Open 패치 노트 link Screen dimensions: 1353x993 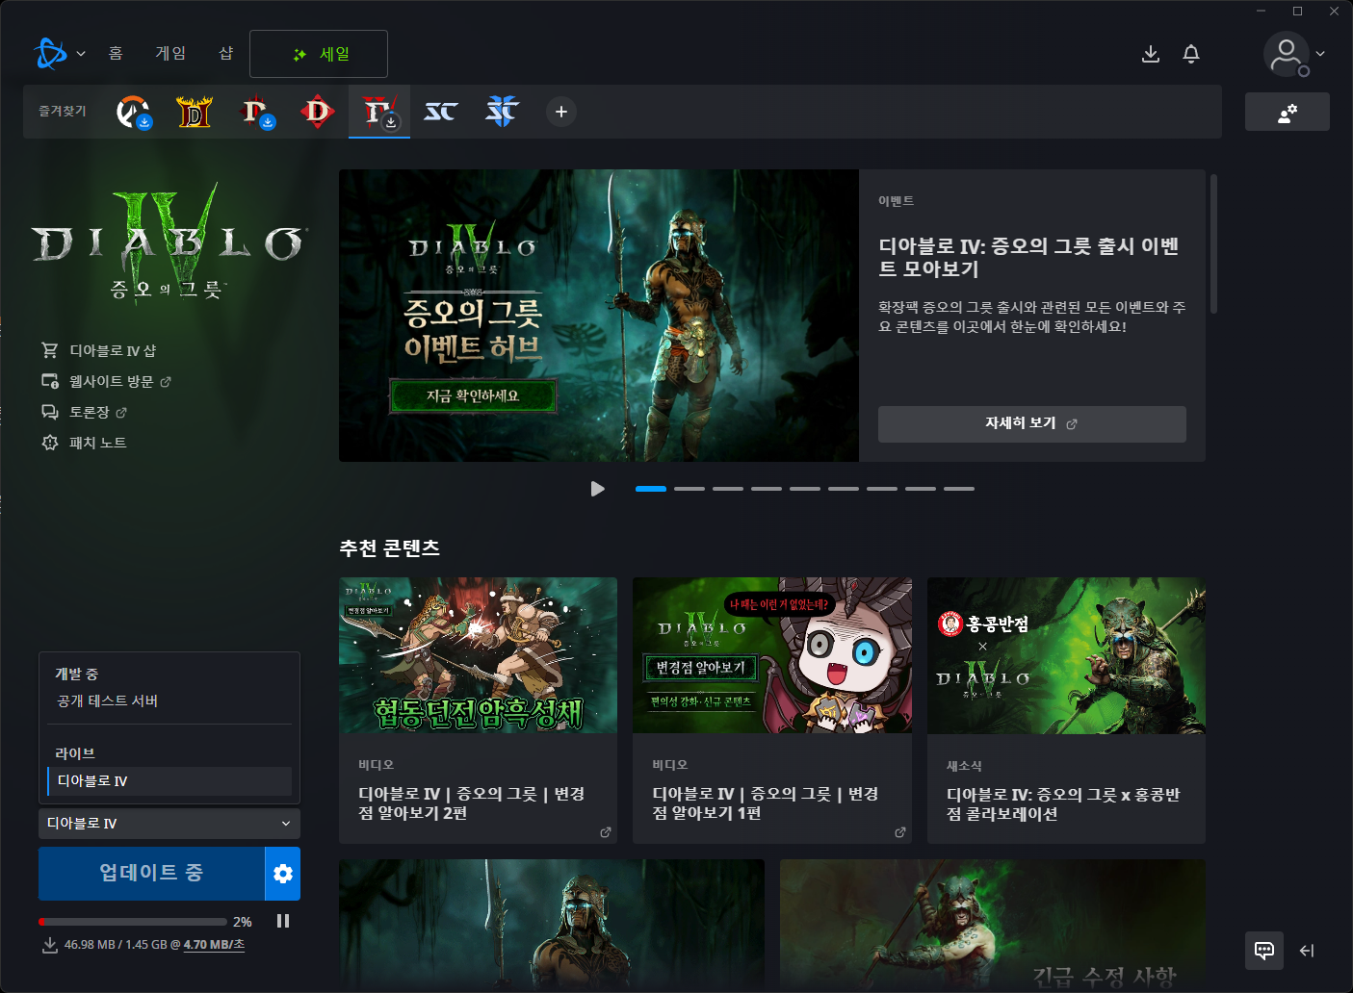(97, 443)
